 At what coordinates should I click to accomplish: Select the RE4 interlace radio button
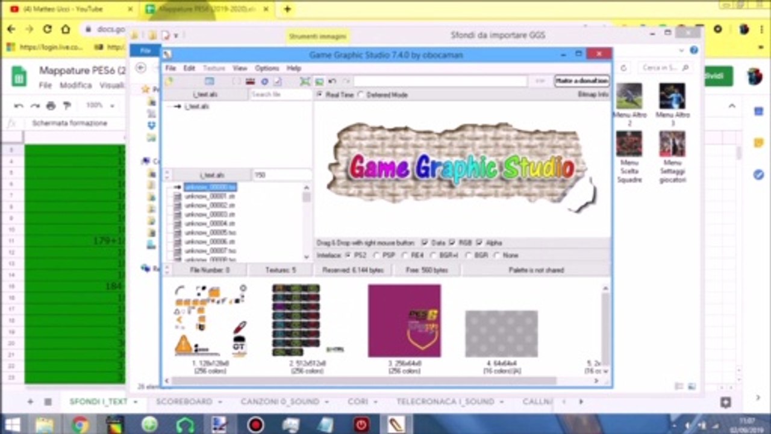[x=405, y=255]
